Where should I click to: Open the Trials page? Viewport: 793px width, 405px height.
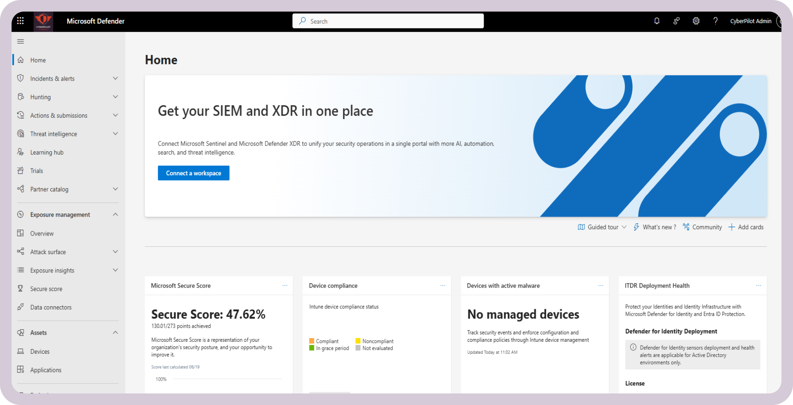[37, 170]
